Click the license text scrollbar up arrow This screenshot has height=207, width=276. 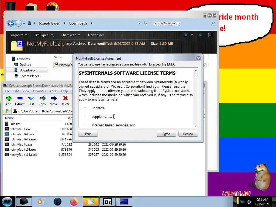tap(196, 70)
